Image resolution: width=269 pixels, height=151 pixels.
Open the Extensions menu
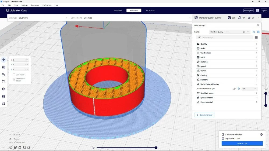pos(35,5)
